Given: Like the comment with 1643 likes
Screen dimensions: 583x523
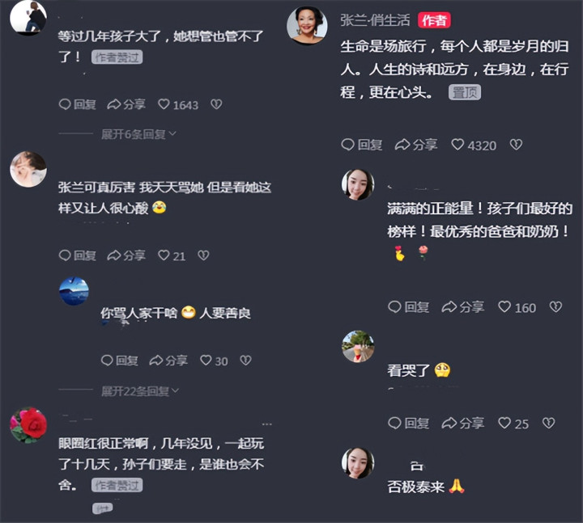Looking at the screenshot, I should point(177,104).
